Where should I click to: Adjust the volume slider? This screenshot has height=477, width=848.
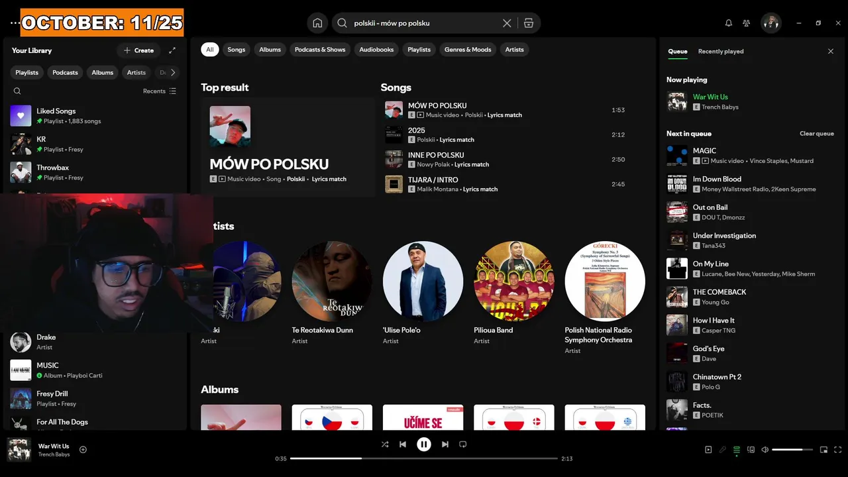pos(792,450)
